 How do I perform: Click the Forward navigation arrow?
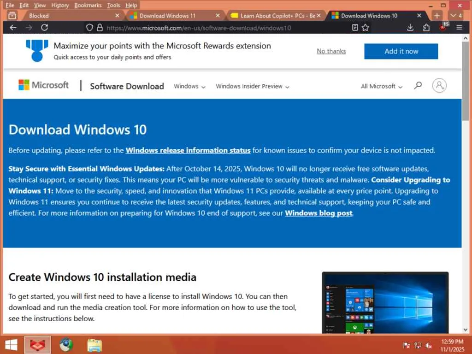click(29, 28)
